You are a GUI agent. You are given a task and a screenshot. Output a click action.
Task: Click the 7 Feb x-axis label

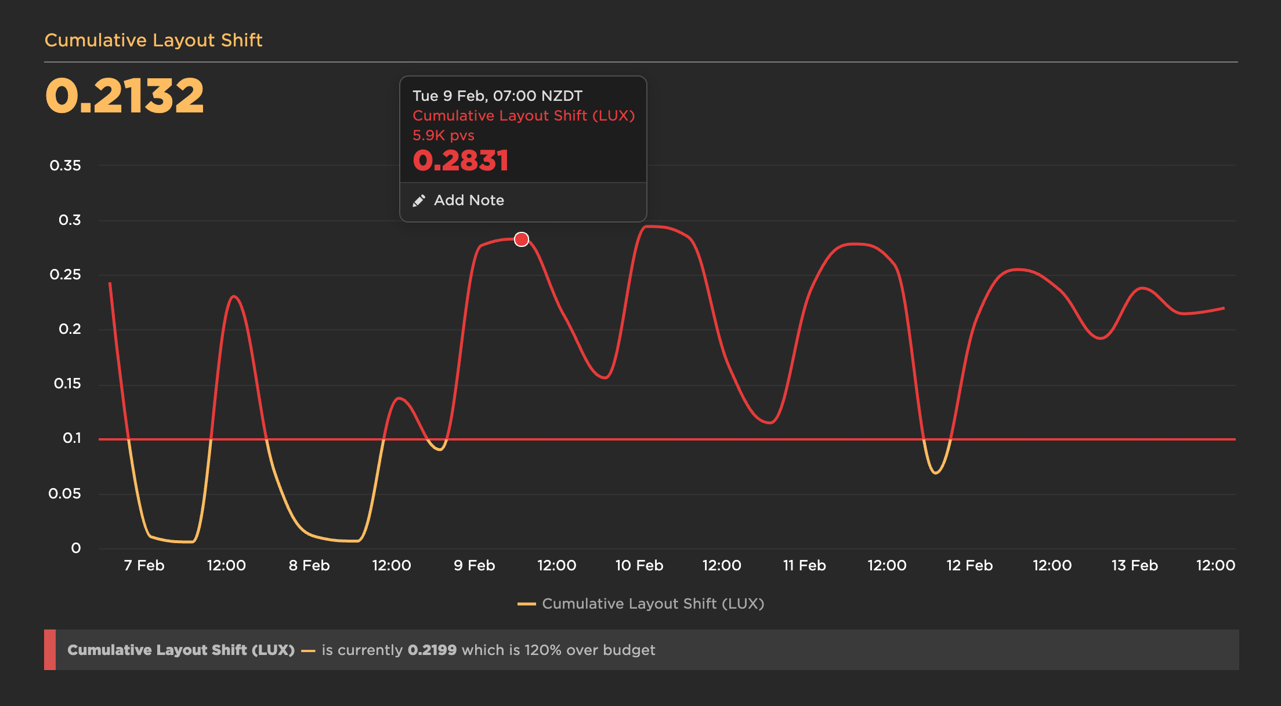pyautogui.click(x=144, y=566)
